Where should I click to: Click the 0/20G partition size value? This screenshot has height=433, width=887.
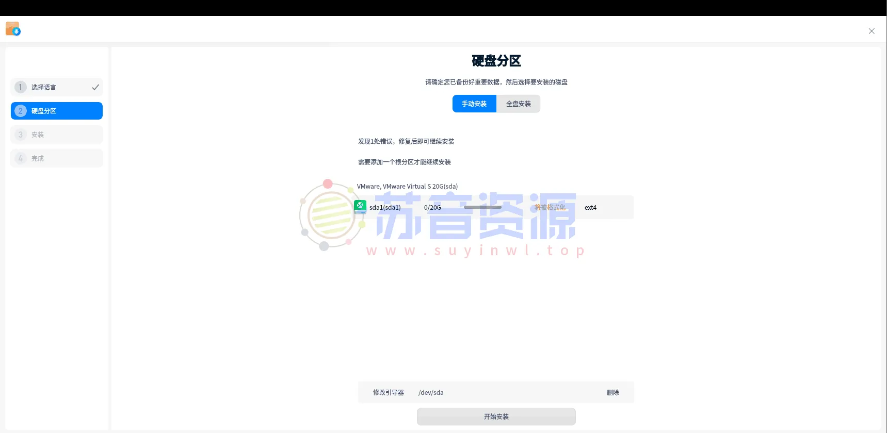432,208
